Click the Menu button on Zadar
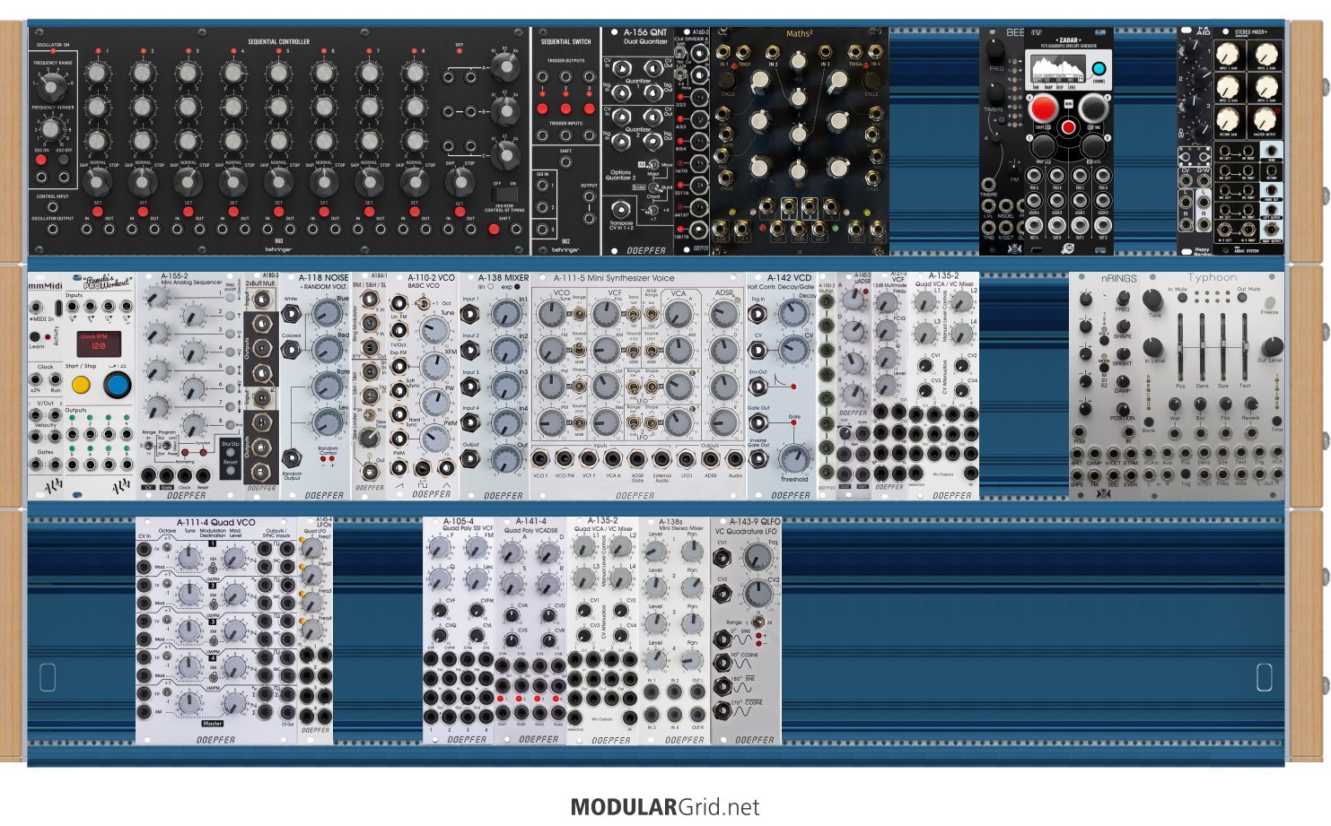The image size is (1331, 826). pyautogui.click(x=1068, y=105)
